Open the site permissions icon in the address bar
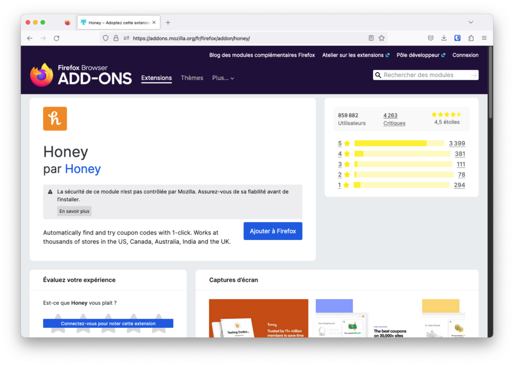This screenshot has height=365, width=514. tap(126, 38)
